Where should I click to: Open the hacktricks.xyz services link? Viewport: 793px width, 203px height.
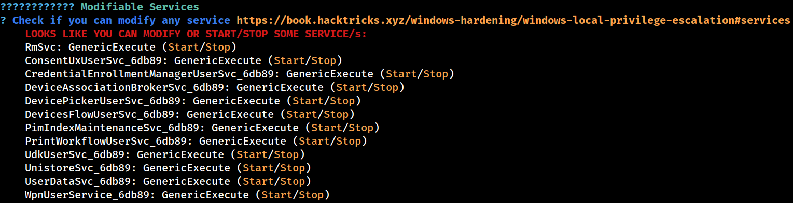click(513, 21)
